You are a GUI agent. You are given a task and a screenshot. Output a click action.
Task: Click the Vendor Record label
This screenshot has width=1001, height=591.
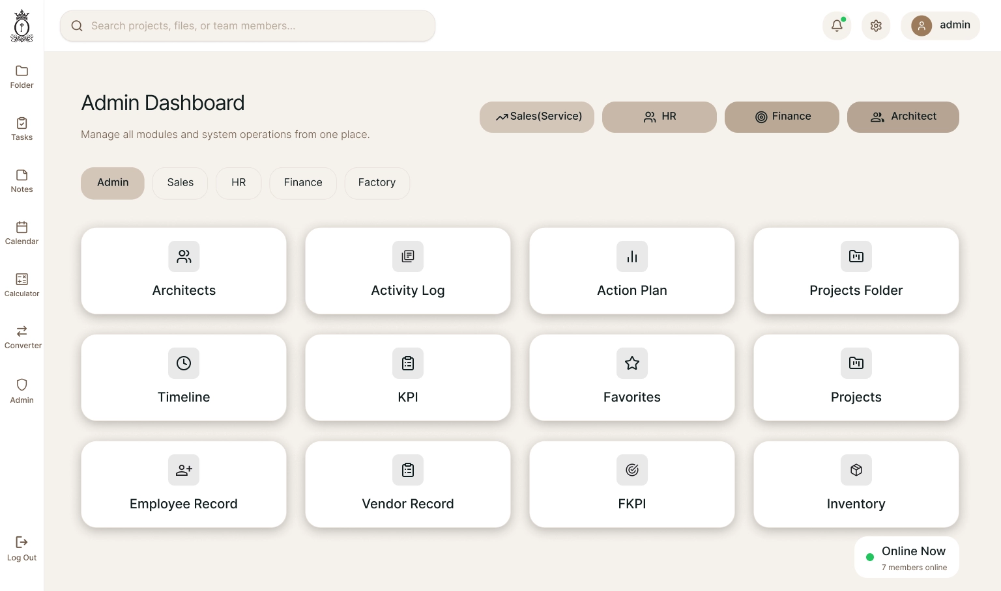point(408,504)
